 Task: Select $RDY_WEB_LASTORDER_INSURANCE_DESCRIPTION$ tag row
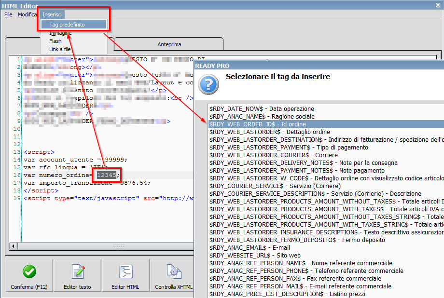(x=326, y=232)
